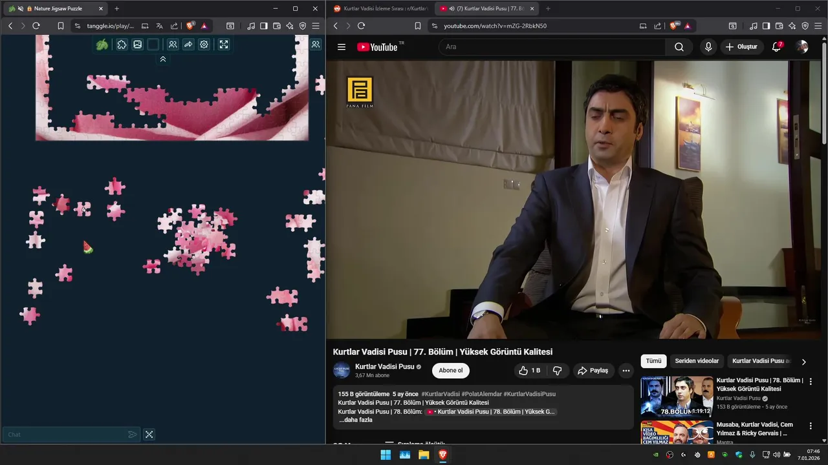828x465 pixels.
Task: Open the YouTube guide hamburger menu
Action: point(342,47)
